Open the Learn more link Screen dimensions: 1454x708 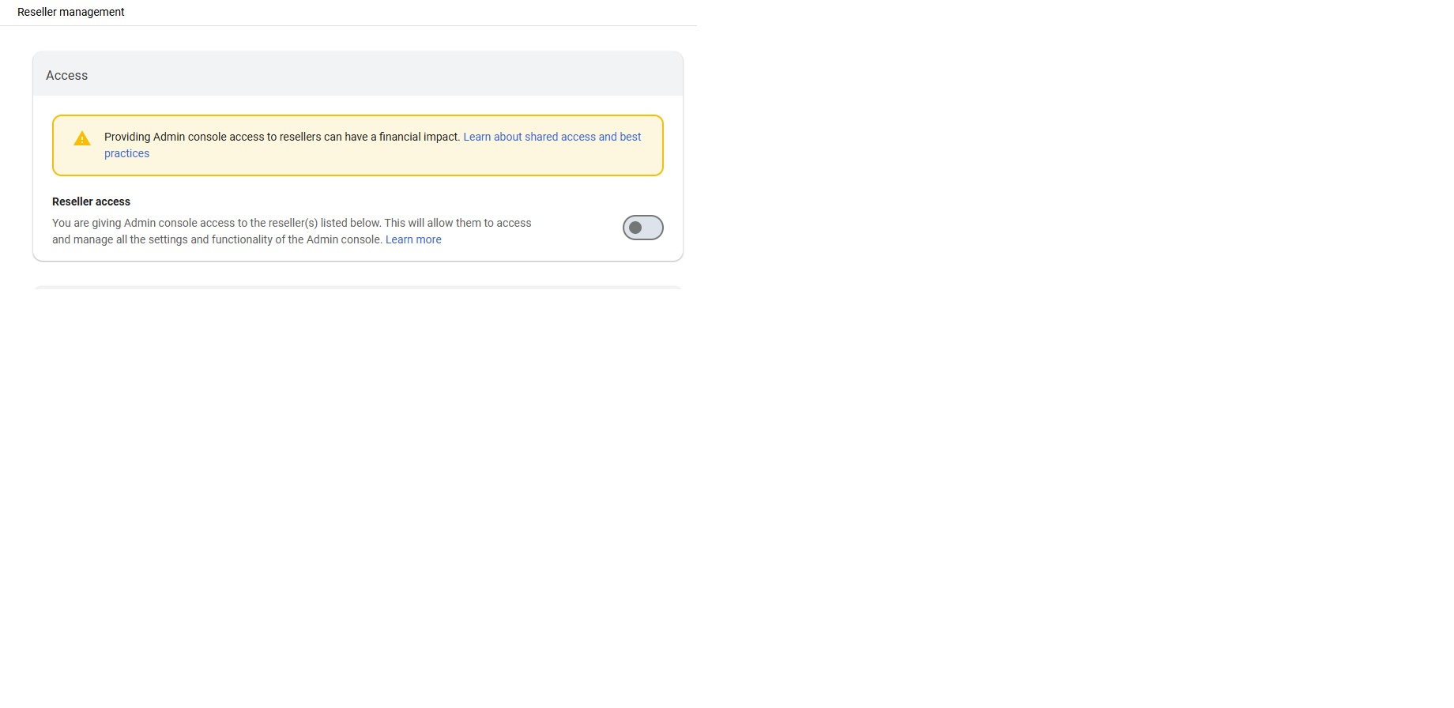tap(413, 239)
